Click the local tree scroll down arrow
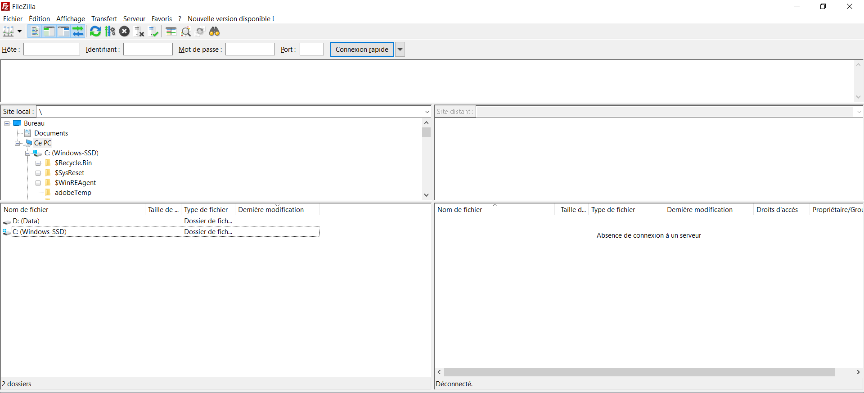Screen dimensions: 864x393 tap(426, 195)
